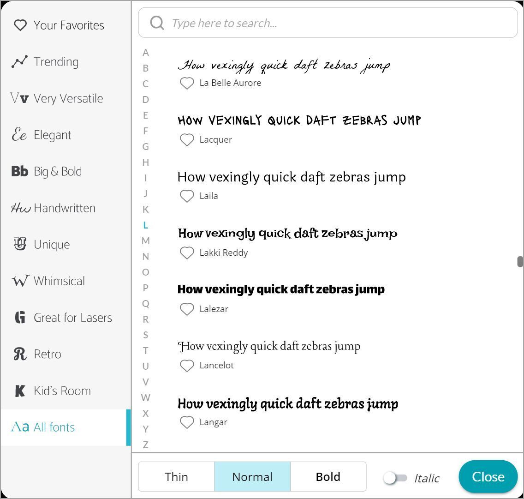Click the 'Lalezar' font name label
Screen dimensions: 524x499
(x=214, y=309)
